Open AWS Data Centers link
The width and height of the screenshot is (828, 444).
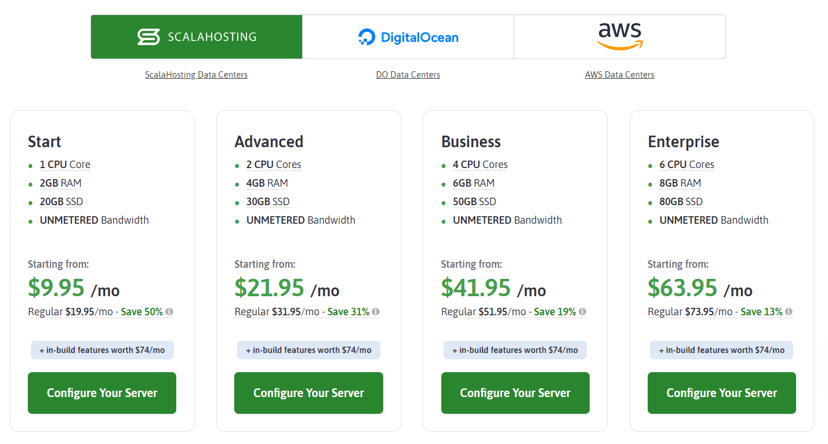(619, 75)
